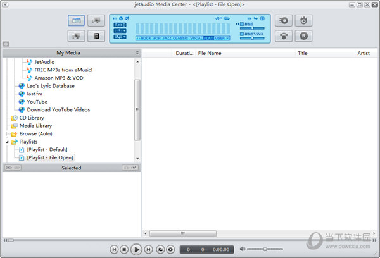This screenshot has width=380, height=258.
Task: Open FREE MP3s from eMusic! link
Action: pyautogui.click(x=63, y=70)
